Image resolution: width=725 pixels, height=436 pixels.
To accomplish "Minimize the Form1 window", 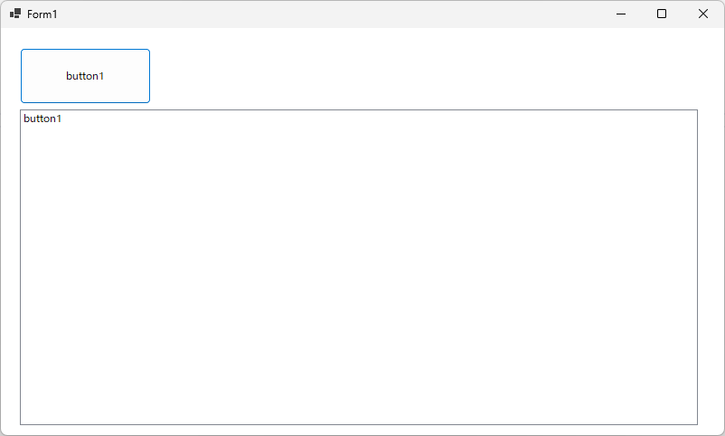I will pos(621,14).
